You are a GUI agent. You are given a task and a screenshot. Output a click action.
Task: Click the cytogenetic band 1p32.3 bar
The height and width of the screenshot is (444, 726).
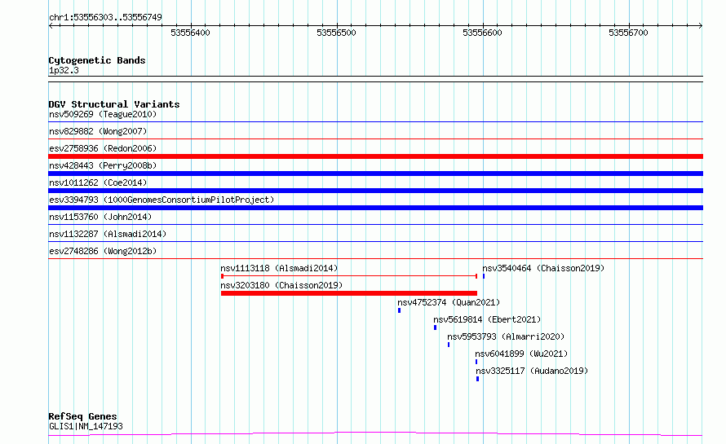[x=375, y=79]
